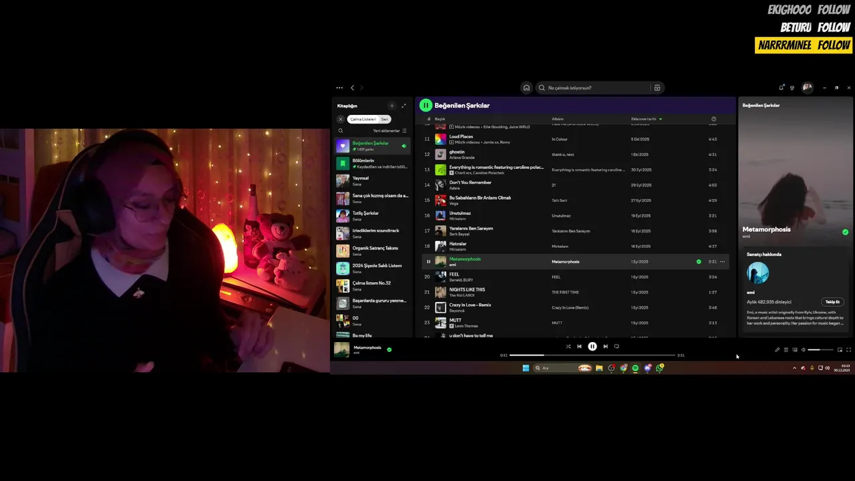The height and width of the screenshot is (481, 855).
Task: Pause playback with the center player button
Action: point(592,347)
